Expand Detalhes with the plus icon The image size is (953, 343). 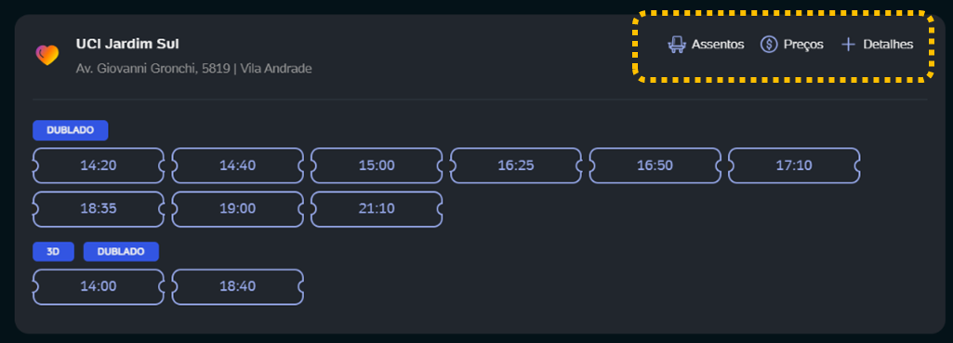(x=848, y=45)
